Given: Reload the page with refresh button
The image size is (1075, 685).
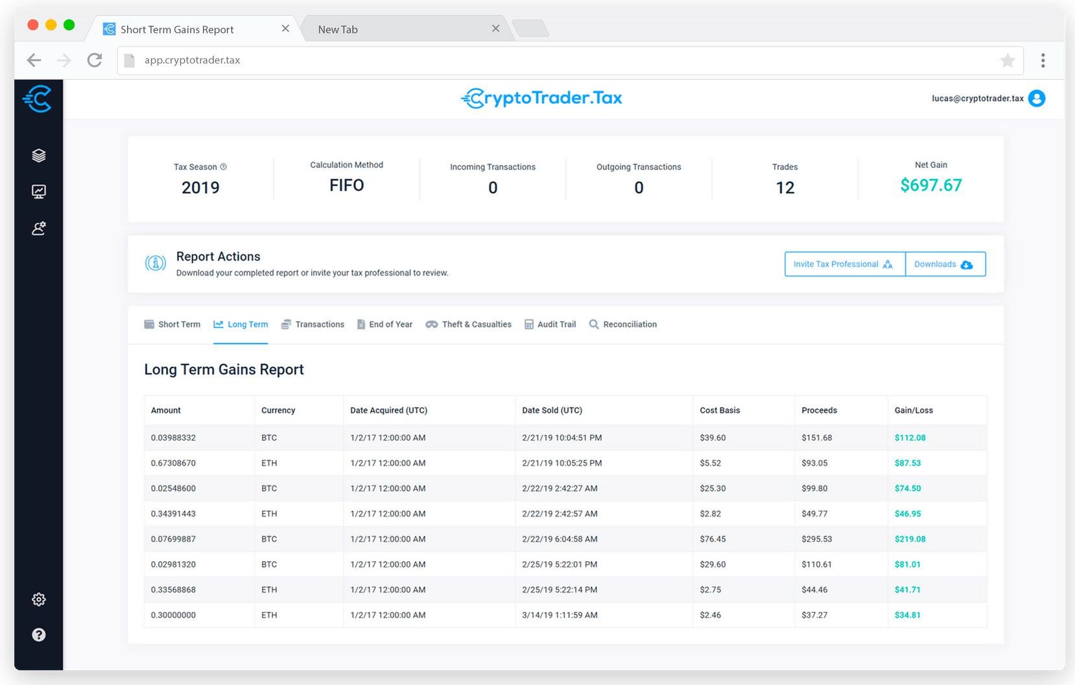Looking at the screenshot, I should (x=95, y=60).
